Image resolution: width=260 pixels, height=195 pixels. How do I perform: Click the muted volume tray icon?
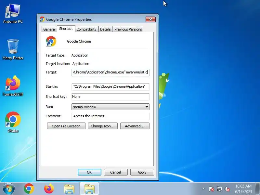point(227,189)
